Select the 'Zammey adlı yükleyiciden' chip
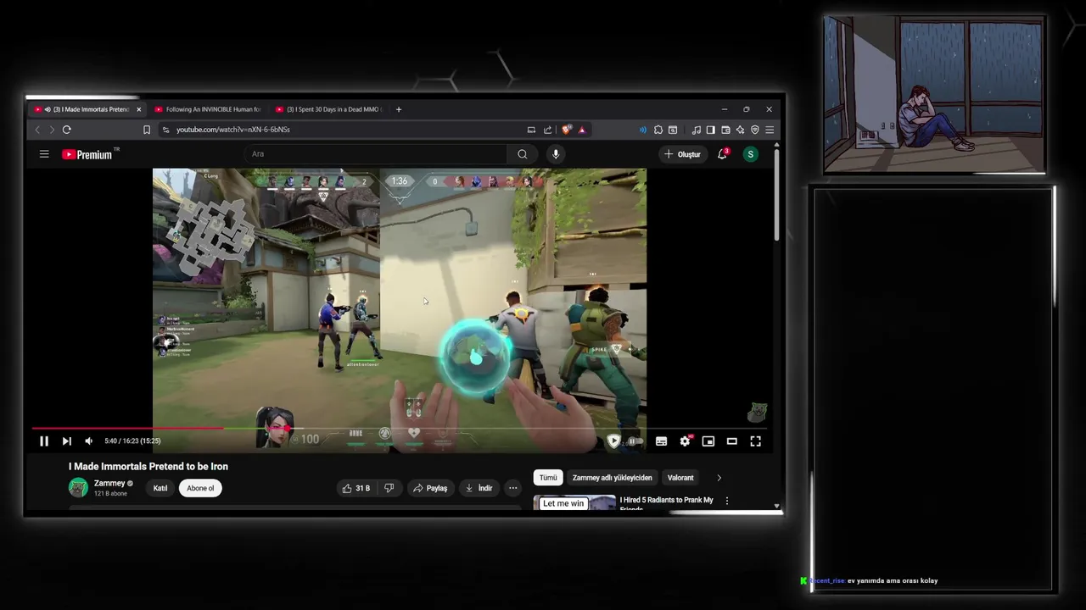Screen dimensions: 1086x610 click(613, 478)
